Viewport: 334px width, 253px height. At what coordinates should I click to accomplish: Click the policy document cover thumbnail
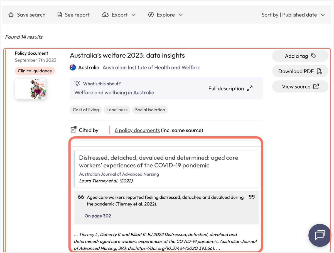pyautogui.click(x=30, y=89)
